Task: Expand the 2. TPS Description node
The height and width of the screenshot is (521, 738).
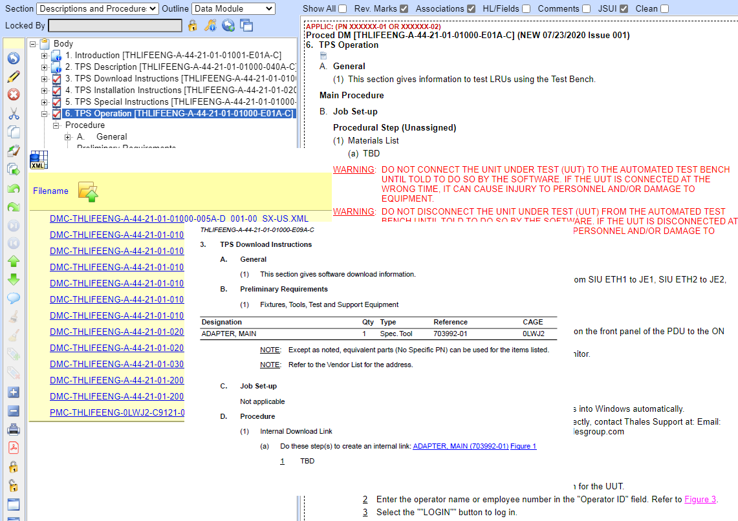Action: click(44, 67)
